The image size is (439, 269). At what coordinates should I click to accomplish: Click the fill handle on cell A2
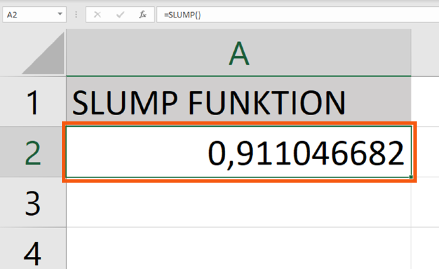pos(411,177)
